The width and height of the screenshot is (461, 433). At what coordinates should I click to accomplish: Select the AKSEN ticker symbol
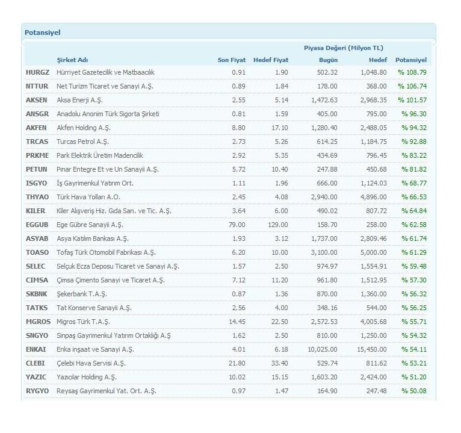(36, 100)
